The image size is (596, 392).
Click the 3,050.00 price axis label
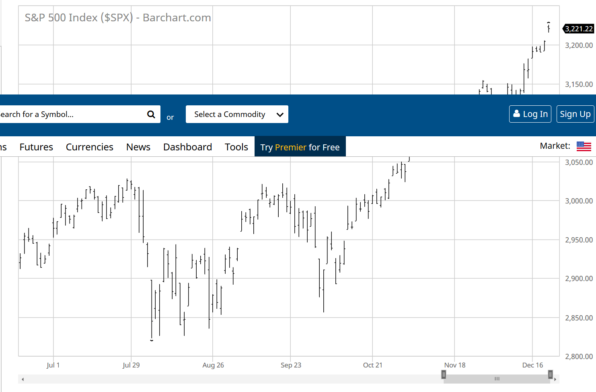pyautogui.click(x=579, y=162)
